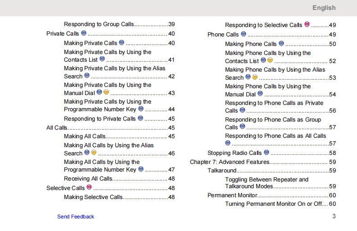Open Toggling Between Repeater and Talkaround Modes
The height and width of the screenshot is (231, 357).
click(x=267, y=183)
